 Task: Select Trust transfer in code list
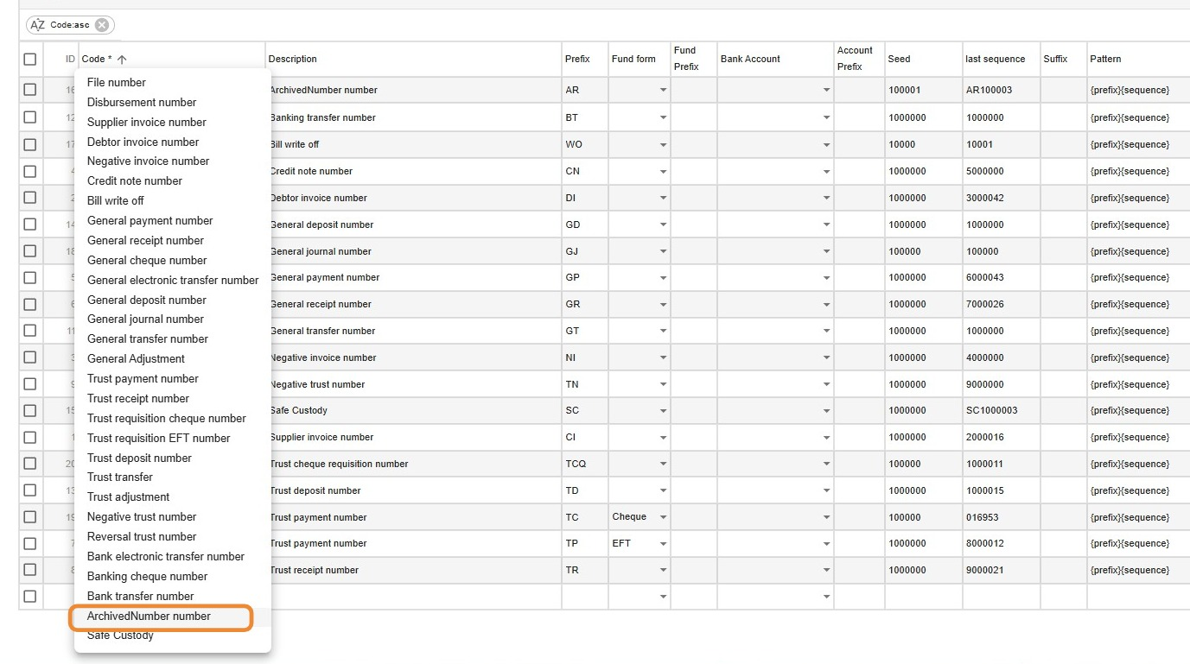coord(120,477)
